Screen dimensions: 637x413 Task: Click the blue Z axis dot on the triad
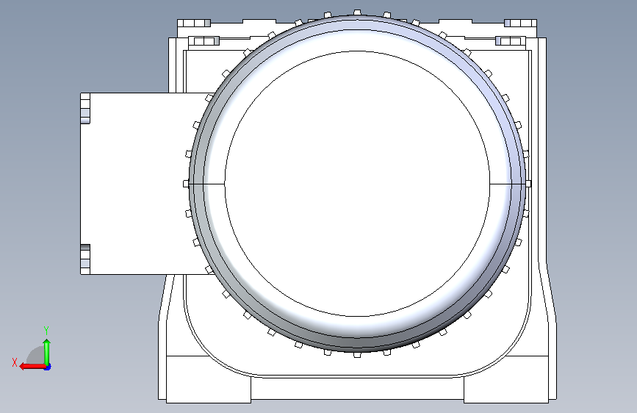point(48,367)
